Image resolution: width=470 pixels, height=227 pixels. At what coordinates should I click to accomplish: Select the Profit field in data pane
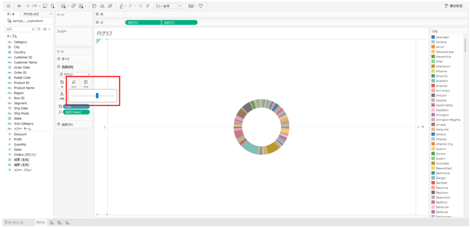[18, 139]
